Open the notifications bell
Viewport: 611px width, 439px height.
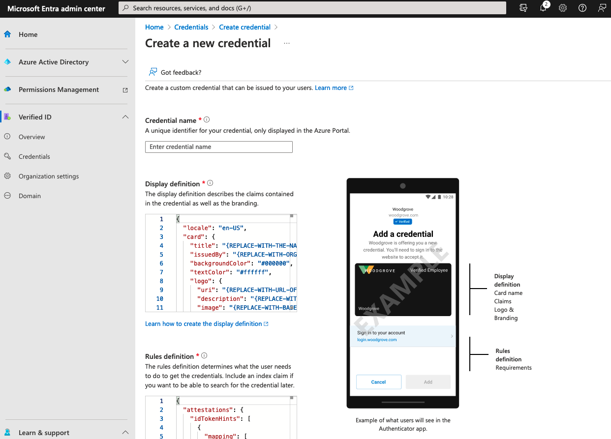[543, 8]
